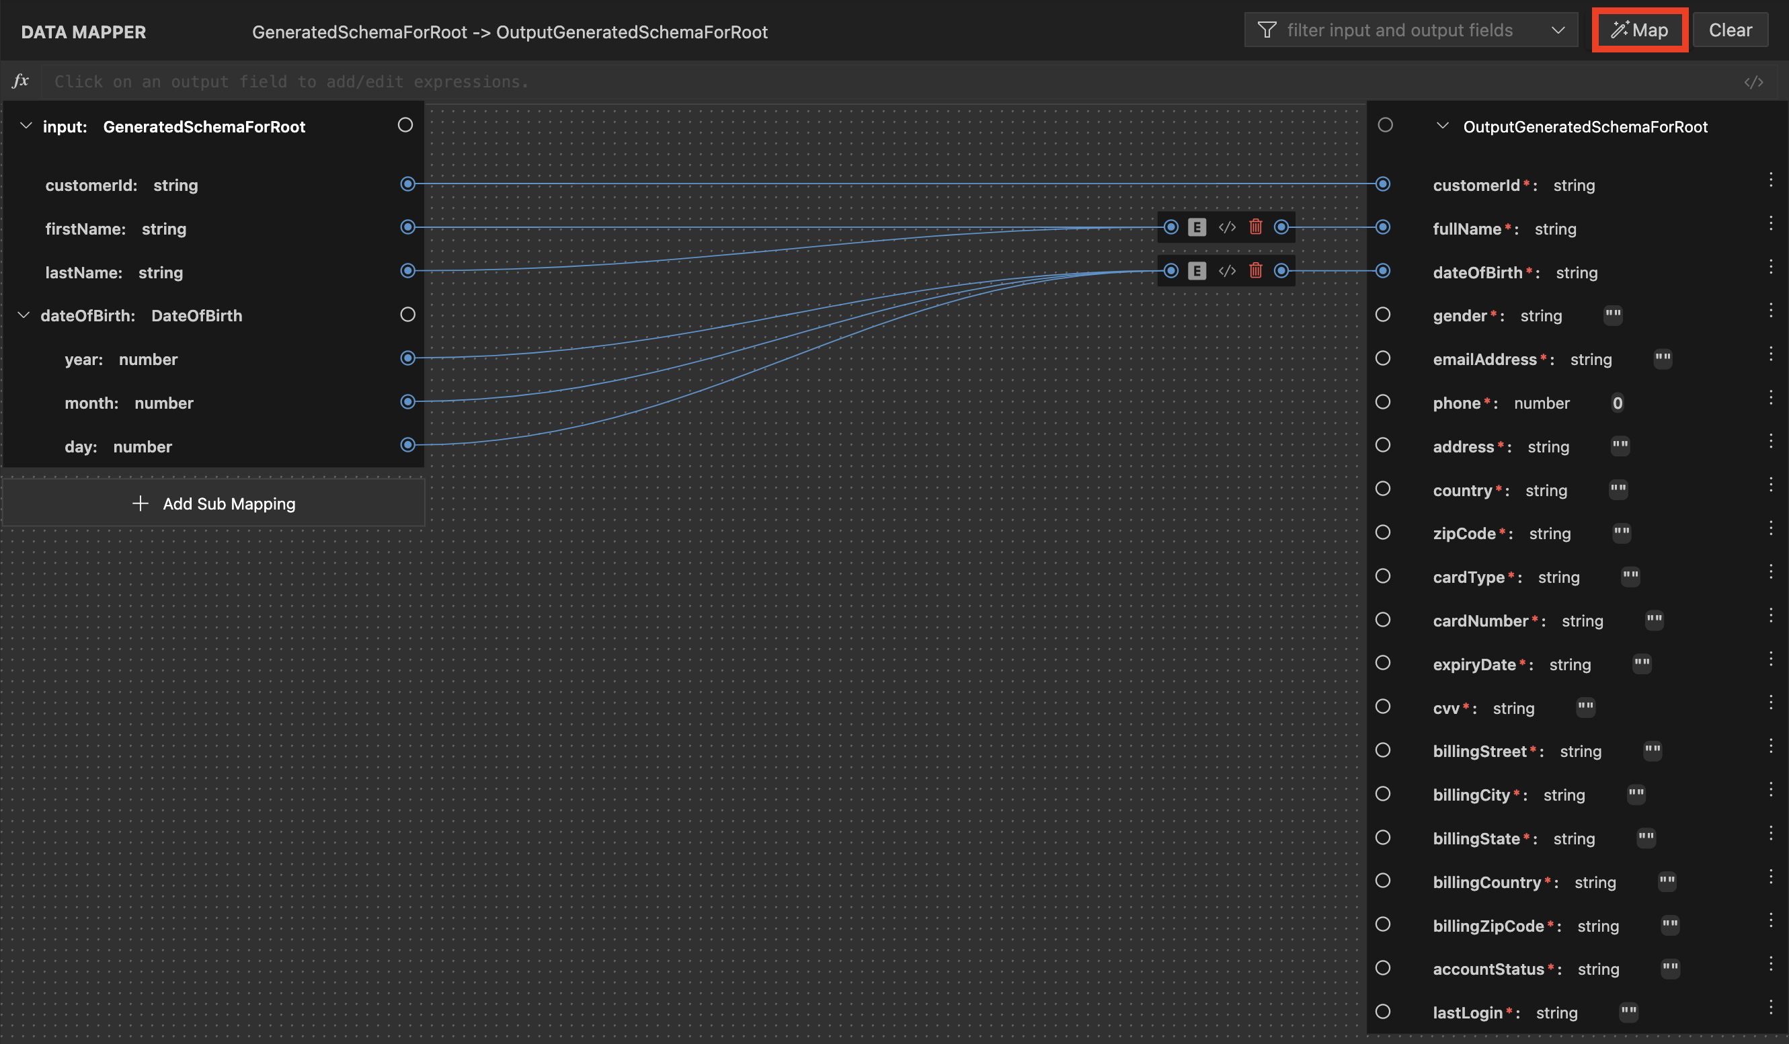Screen dimensions: 1789x1044
Task: Delete the dateOfBirth mapping link
Action: click(1255, 271)
